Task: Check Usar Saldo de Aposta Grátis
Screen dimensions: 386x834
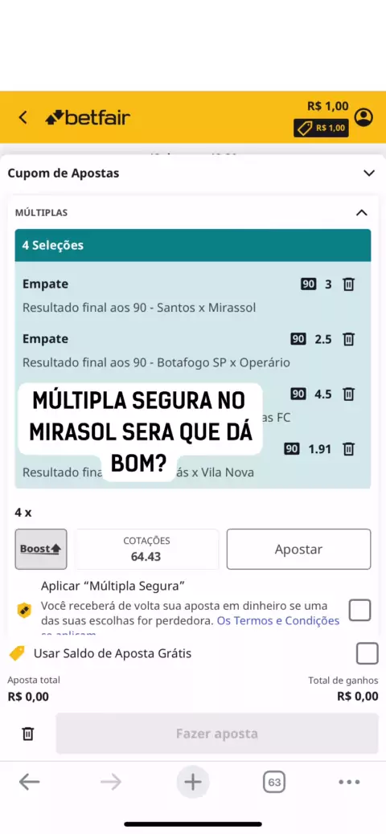Action: (368, 653)
